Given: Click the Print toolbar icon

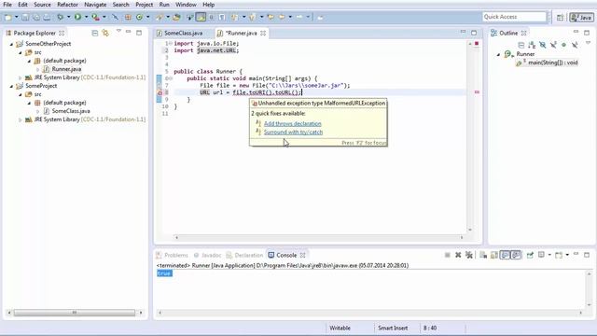Looking at the screenshot, I should (47, 17).
